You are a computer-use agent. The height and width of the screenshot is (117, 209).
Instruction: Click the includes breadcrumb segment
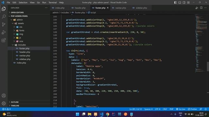pyautogui.click(x=65, y=12)
